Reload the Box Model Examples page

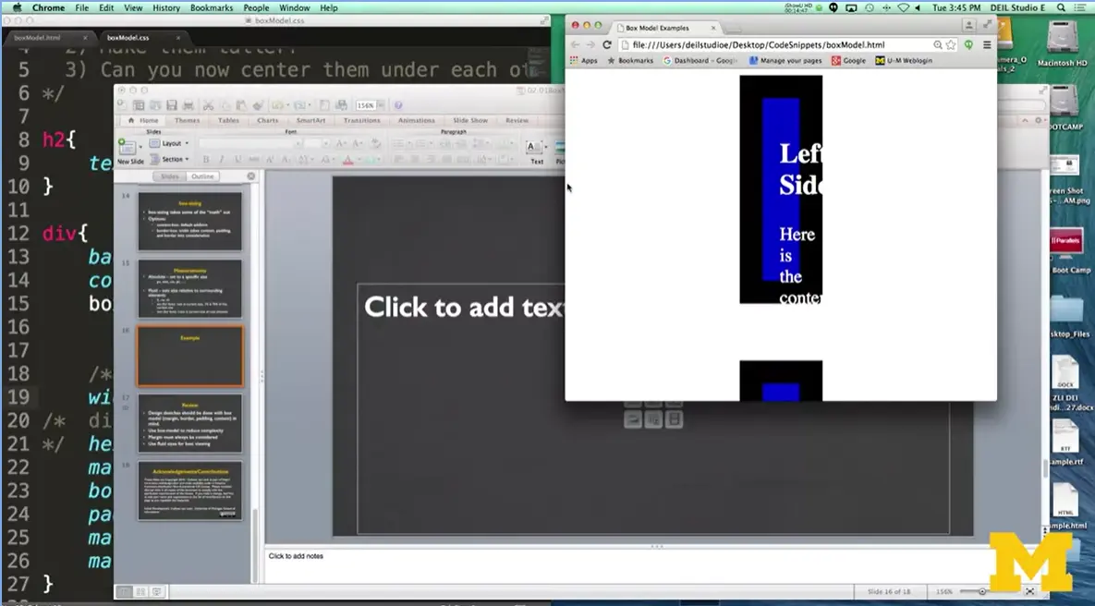(606, 44)
